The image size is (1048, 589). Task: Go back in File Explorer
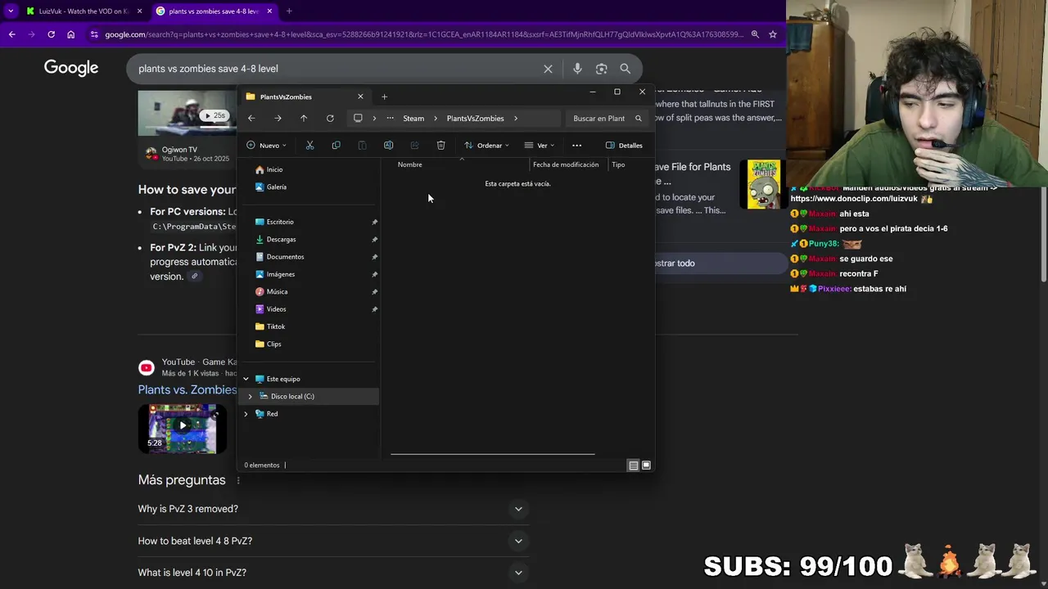251,119
